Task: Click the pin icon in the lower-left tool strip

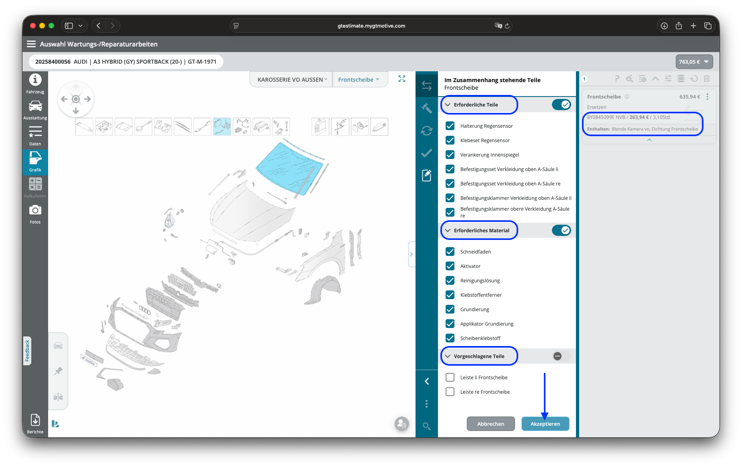Action: point(58,371)
